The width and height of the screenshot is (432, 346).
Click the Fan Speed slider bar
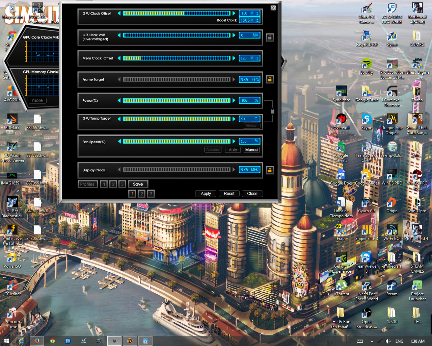[x=177, y=141]
